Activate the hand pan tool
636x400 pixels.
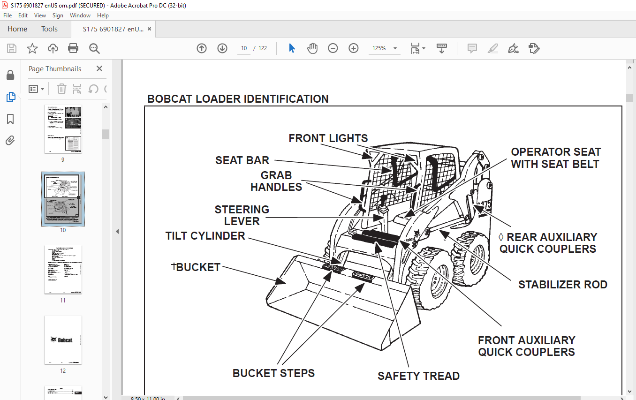coord(312,48)
